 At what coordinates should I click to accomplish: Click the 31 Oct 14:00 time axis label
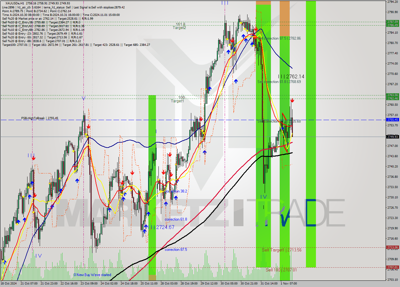pyautogui.click(x=270, y=283)
